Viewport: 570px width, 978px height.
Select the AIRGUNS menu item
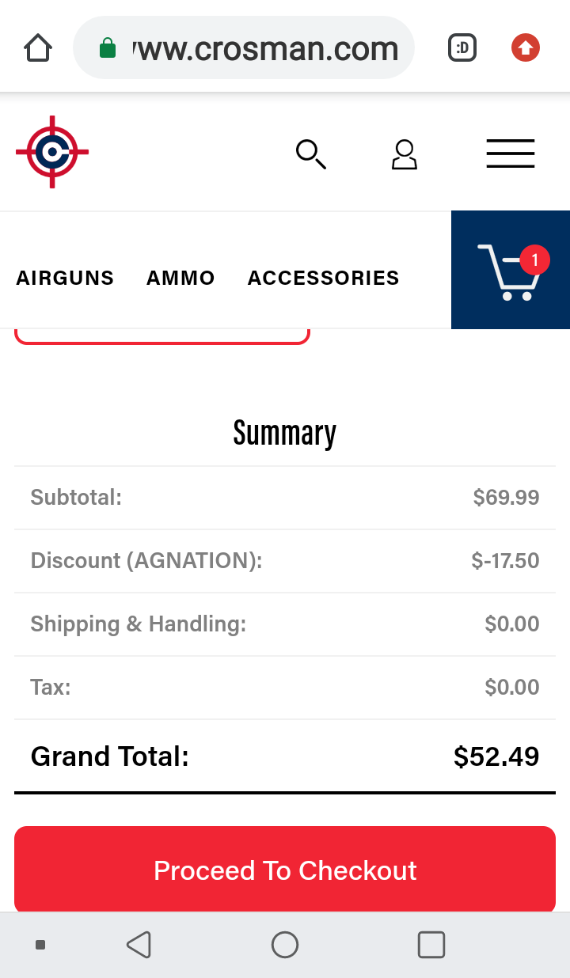(65, 278)
